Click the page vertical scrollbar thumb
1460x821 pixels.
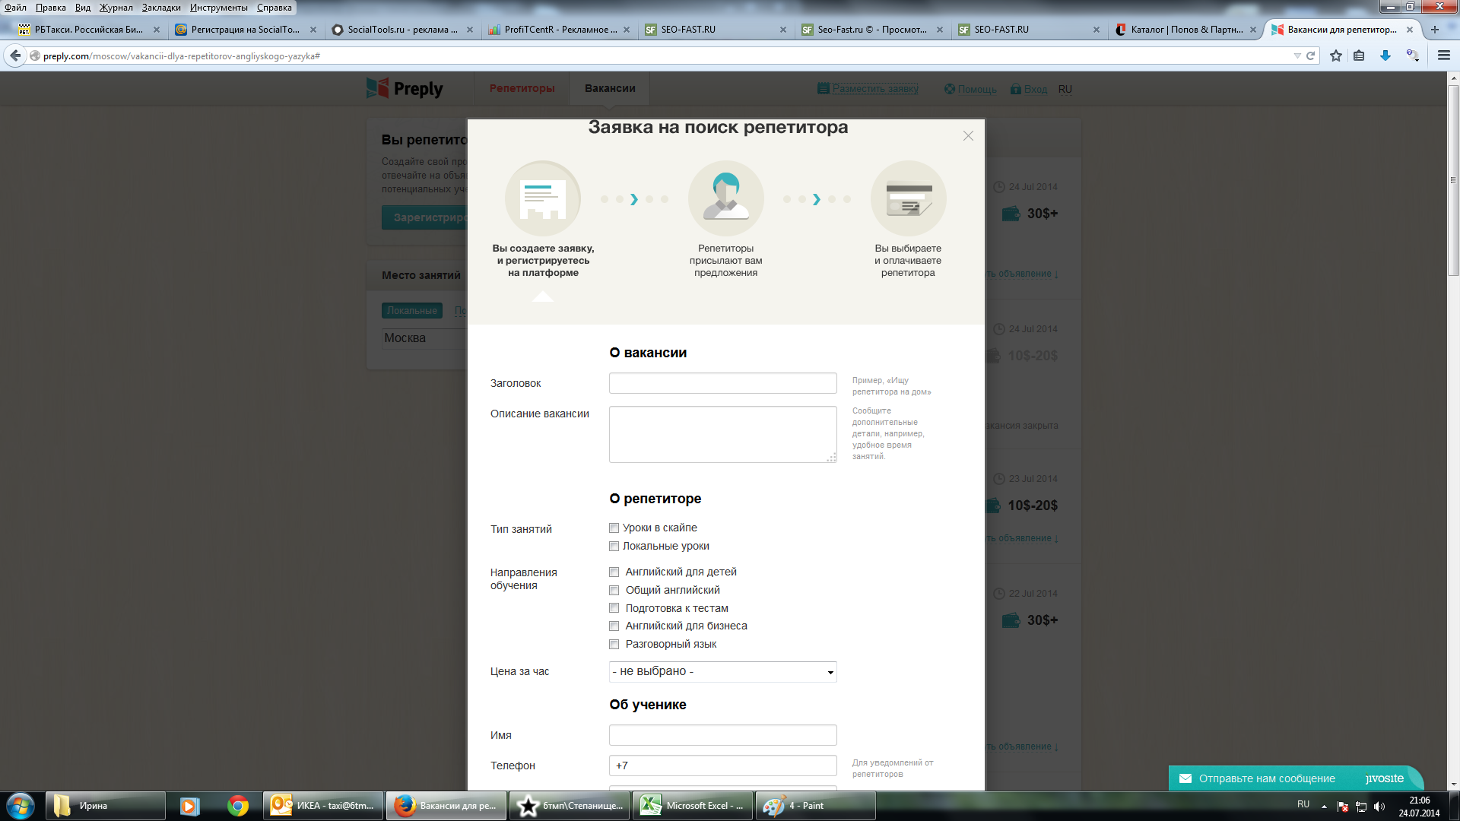[x=1453, y=179]
